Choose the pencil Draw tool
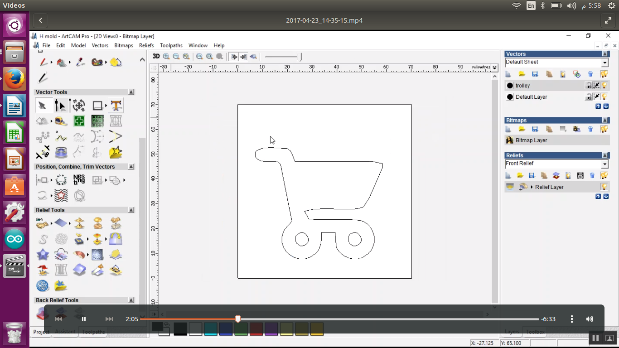 [43, 62]
